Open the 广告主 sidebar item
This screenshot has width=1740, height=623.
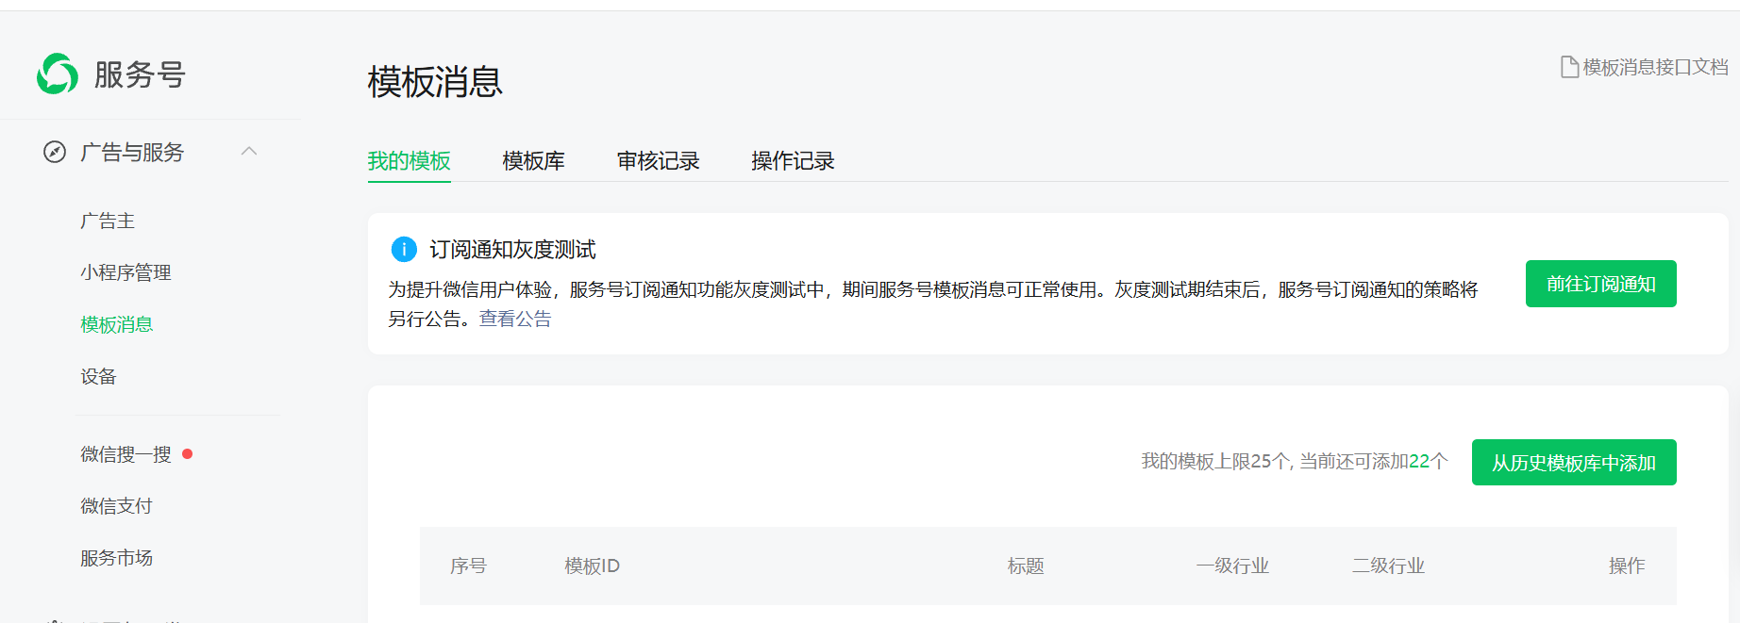(108, 221)
